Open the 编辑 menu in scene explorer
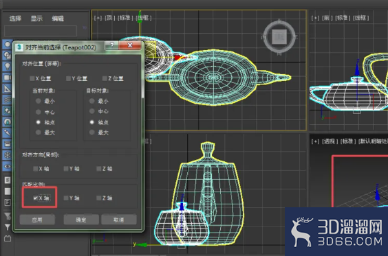The width and height of the screenshot is (388, 256). [x=58, y=19]
